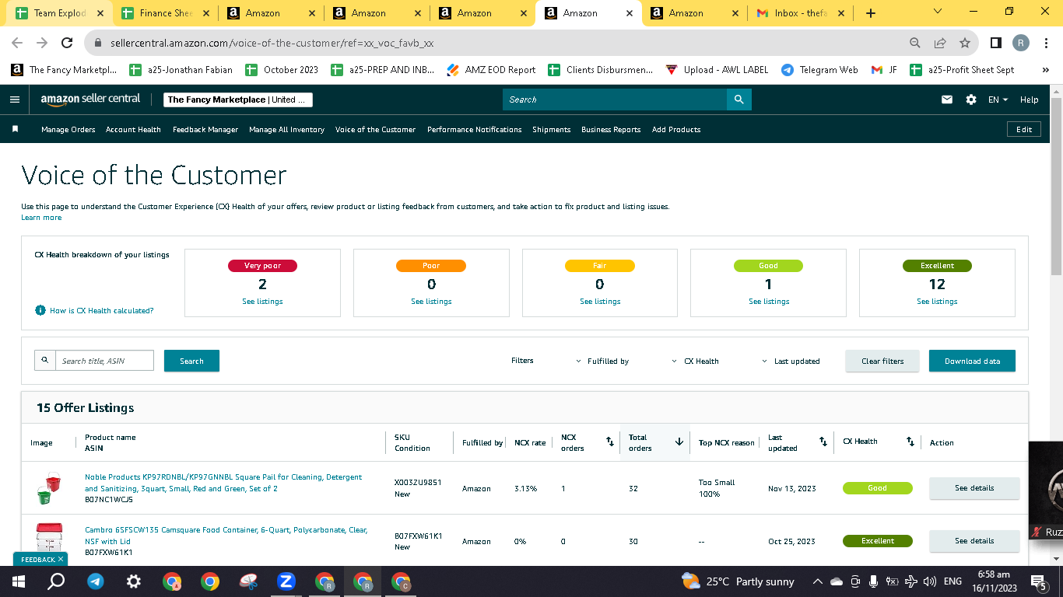The height and width of the screenshot is (597, 1063).
Task: Open the Chrome three-dot menu
Action: tap(1047, 43)
